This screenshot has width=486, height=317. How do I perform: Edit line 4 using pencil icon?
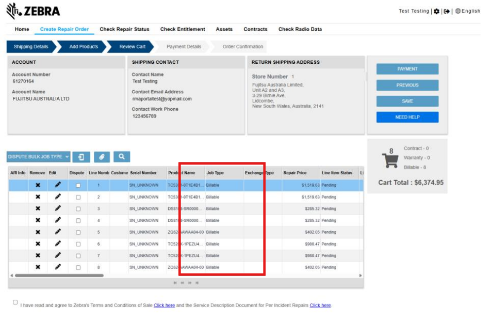click(58, 220)
